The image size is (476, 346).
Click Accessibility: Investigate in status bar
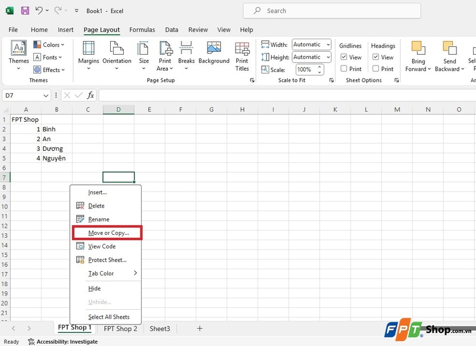tap(63, 342)
